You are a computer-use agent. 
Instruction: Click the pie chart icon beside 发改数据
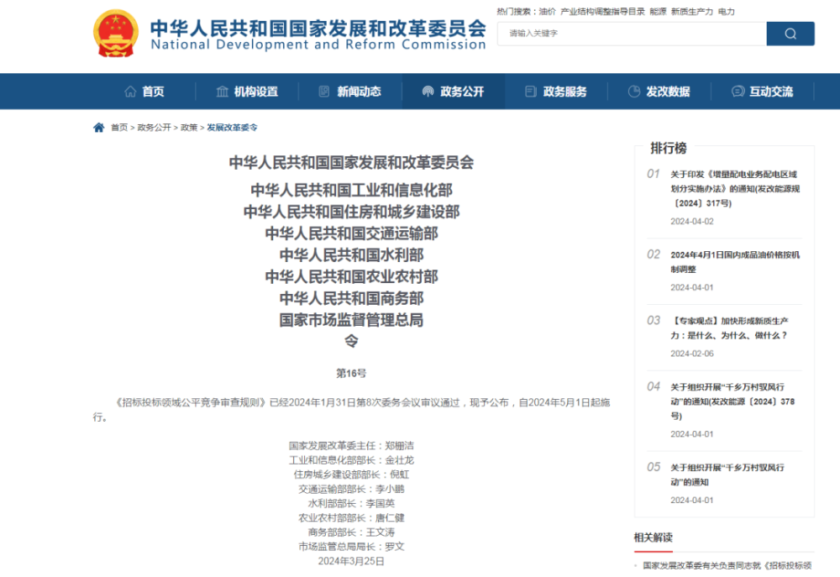pos(633,92)
